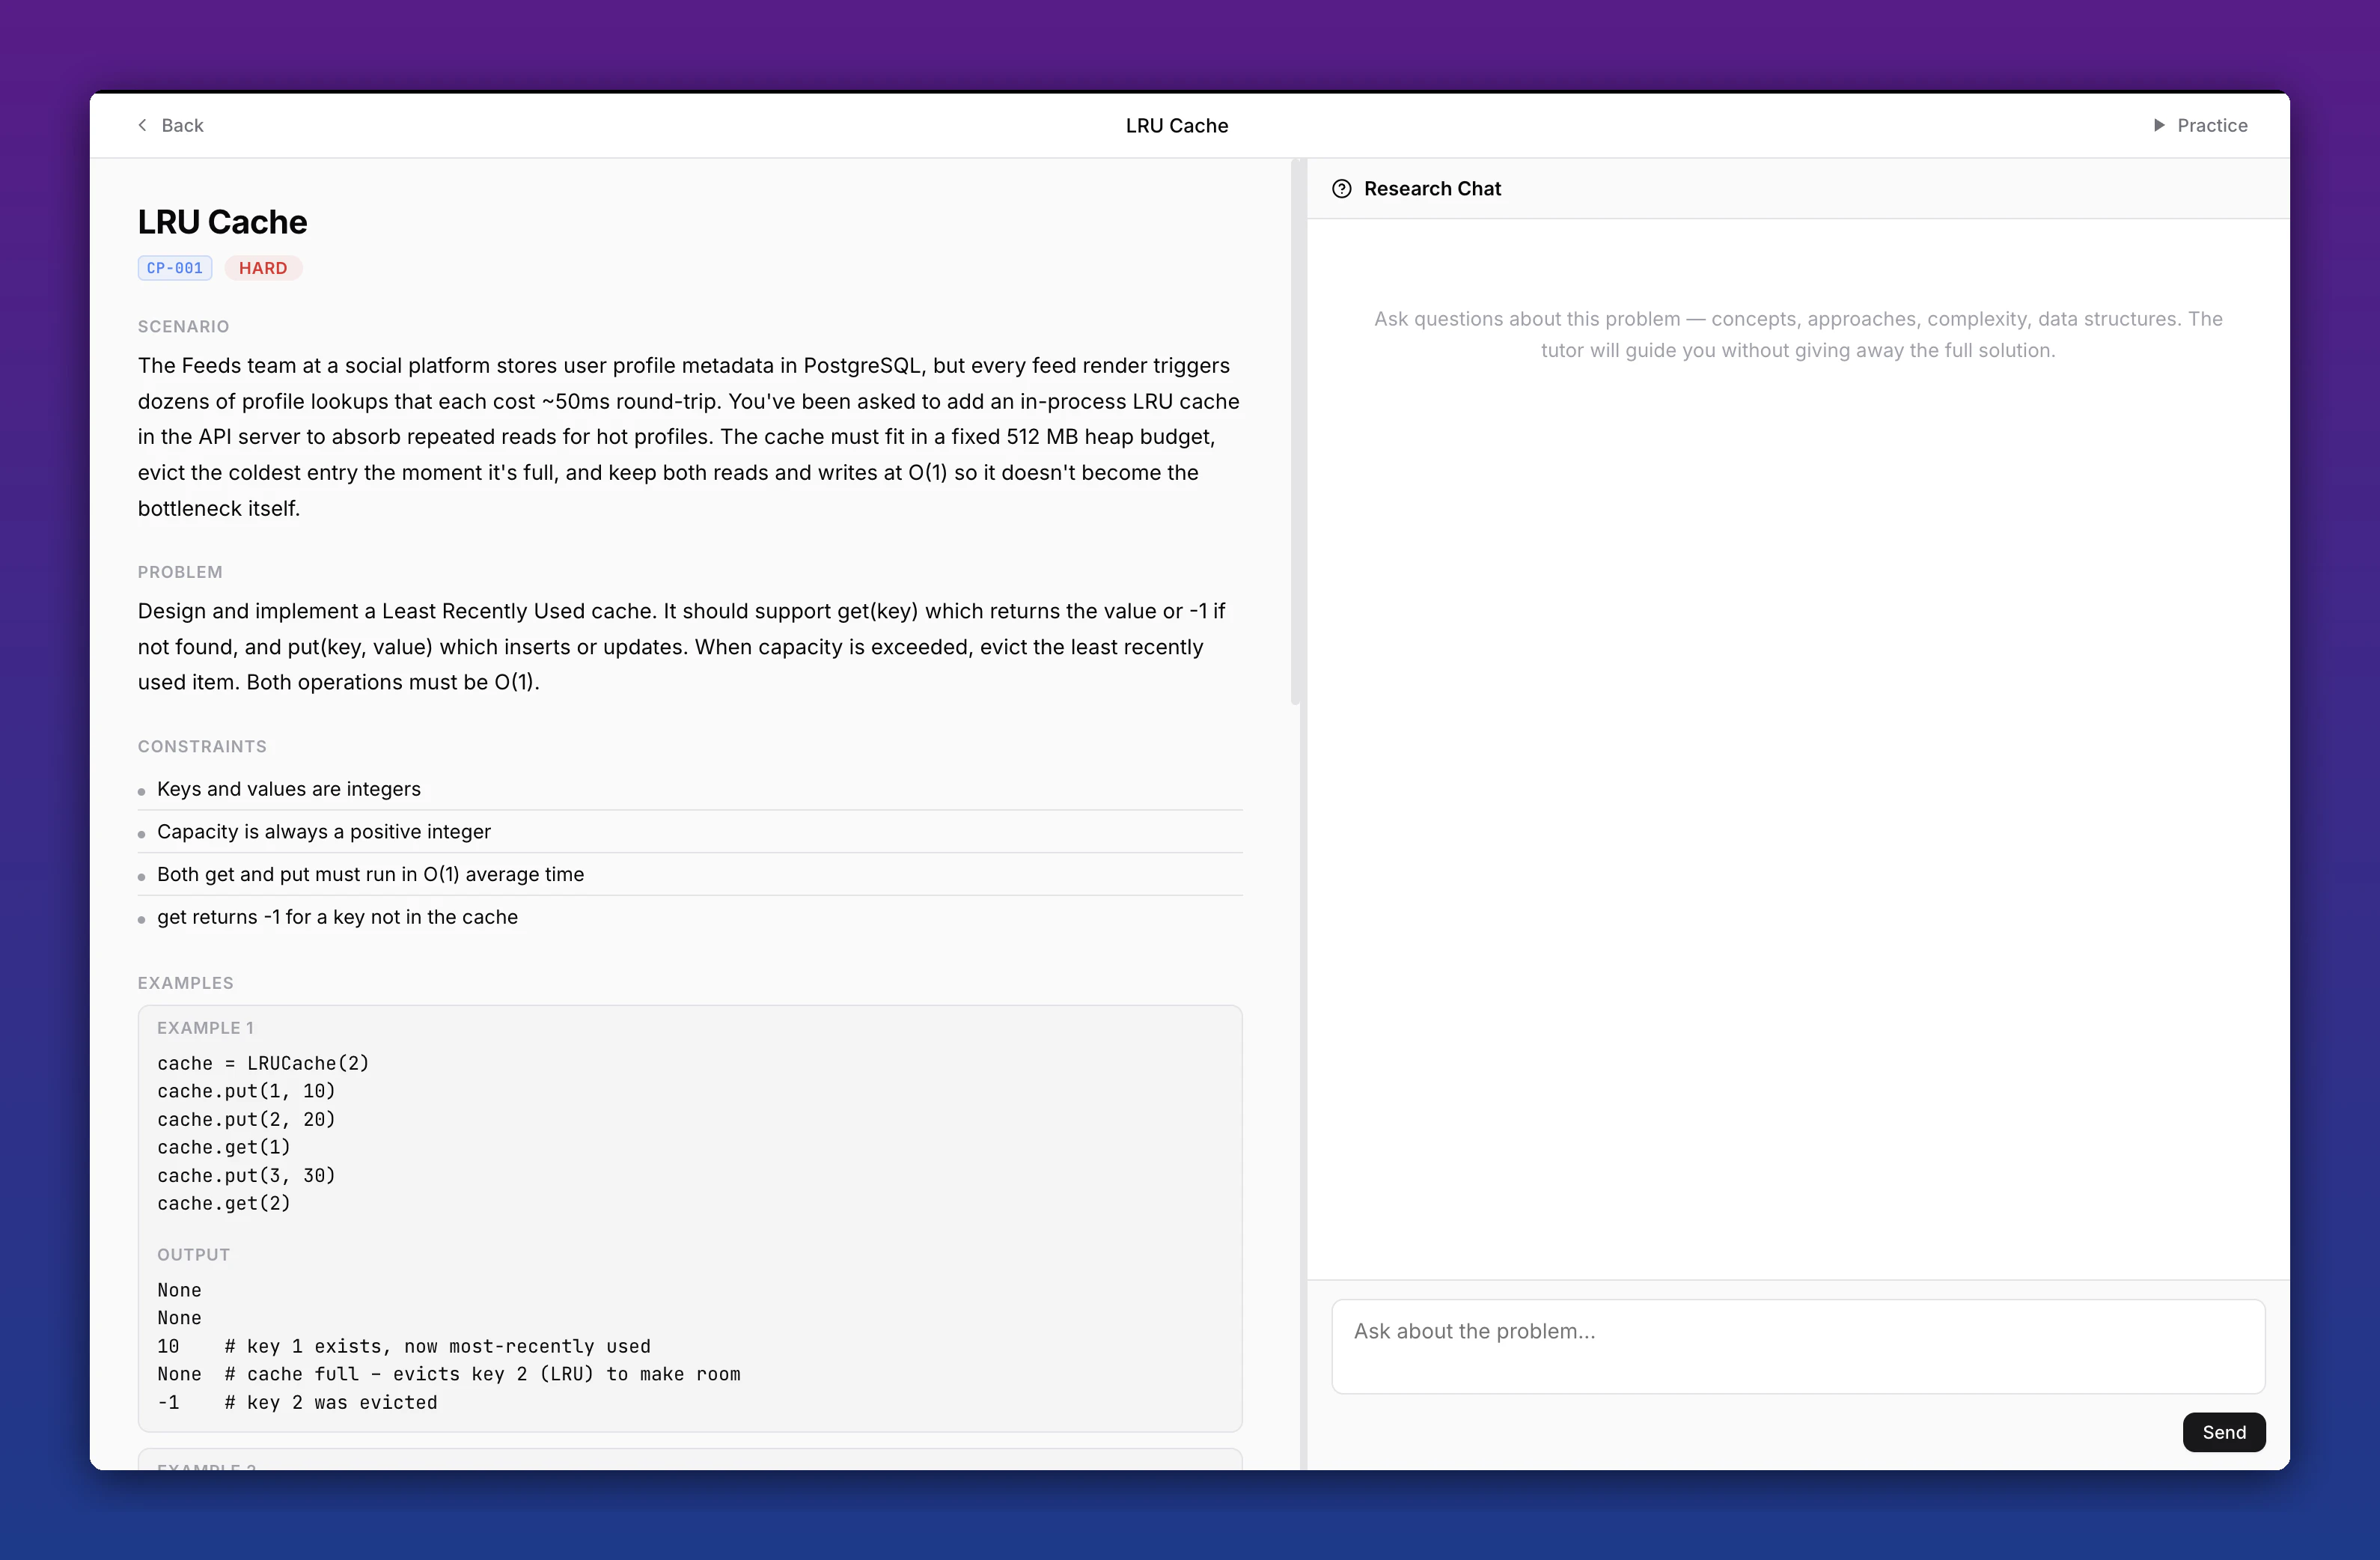Select the 'Capacity is always a positive integer' constraint
Viewport: 2380px width, 1560px height.
[x=323, y=831]
